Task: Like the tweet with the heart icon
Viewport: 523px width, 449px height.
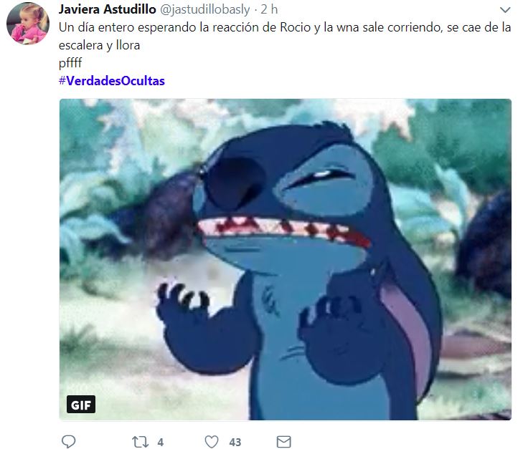Action: pos(212,442)
